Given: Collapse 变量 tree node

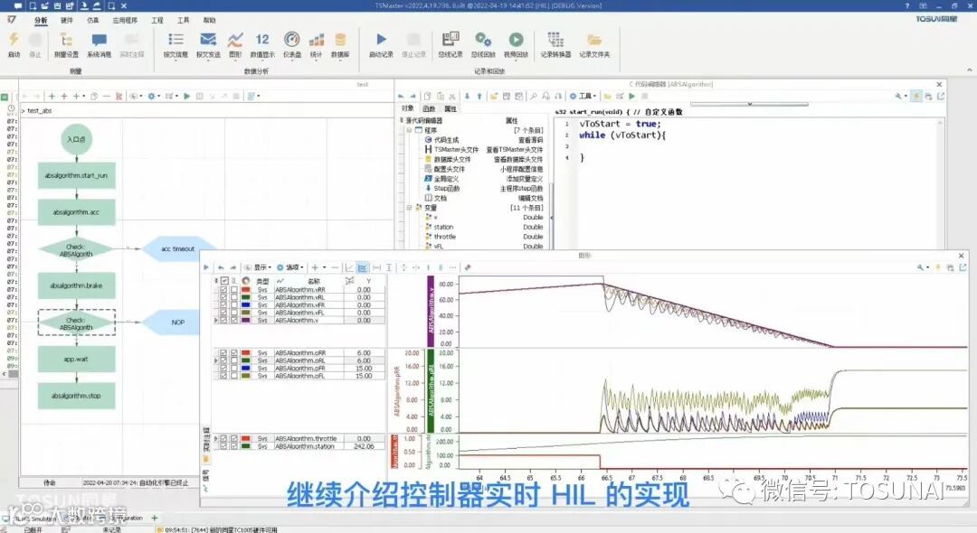Looking at the screenshot, I should tap(410, 208).
